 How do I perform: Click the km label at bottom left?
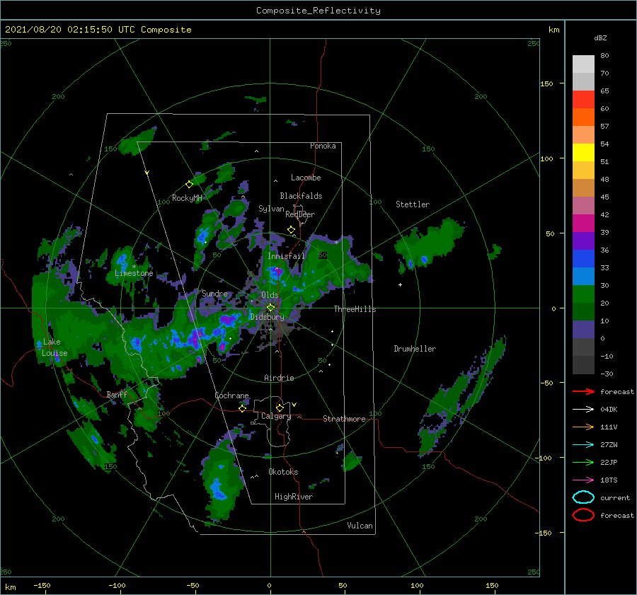[10, 587]
